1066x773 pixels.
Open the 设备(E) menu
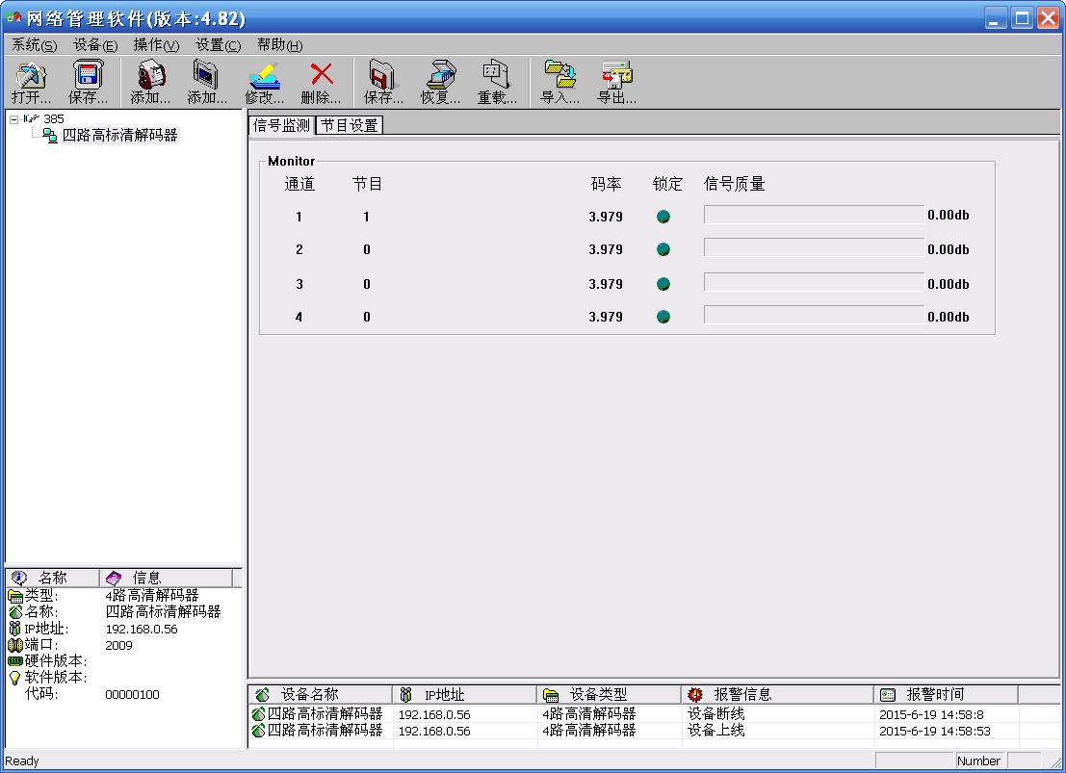coord(95,45)
